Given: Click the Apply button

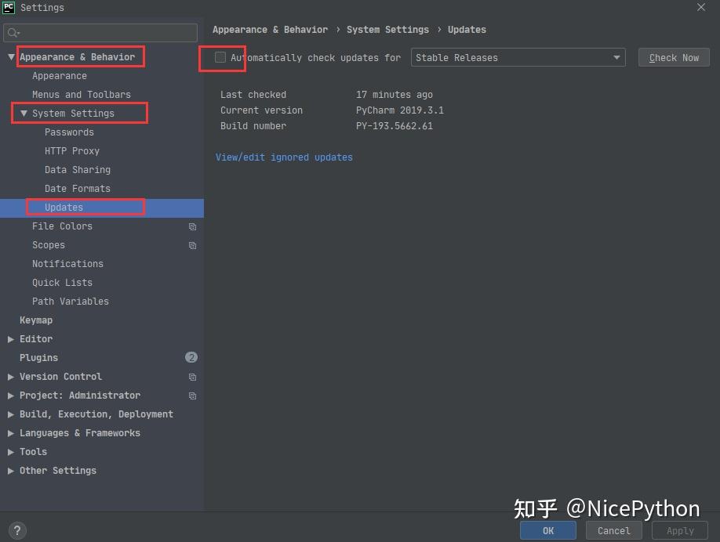Looking at the screenshot, I should (x=679, y=530).
